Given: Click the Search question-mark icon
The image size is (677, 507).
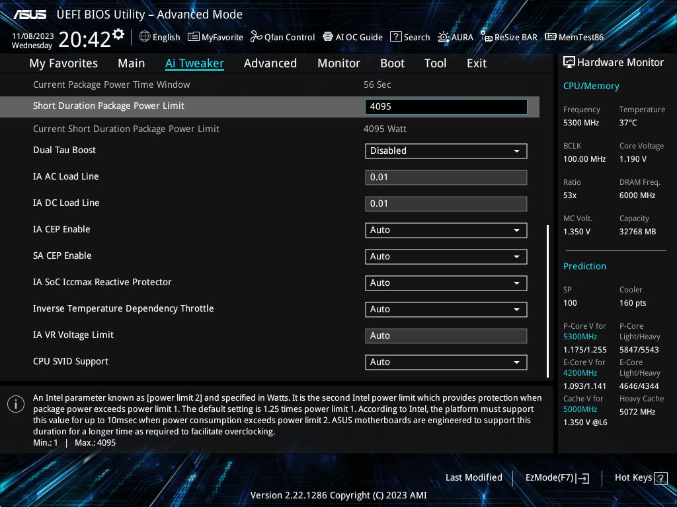Looking at the screenshot, I should tap(395, 37).
